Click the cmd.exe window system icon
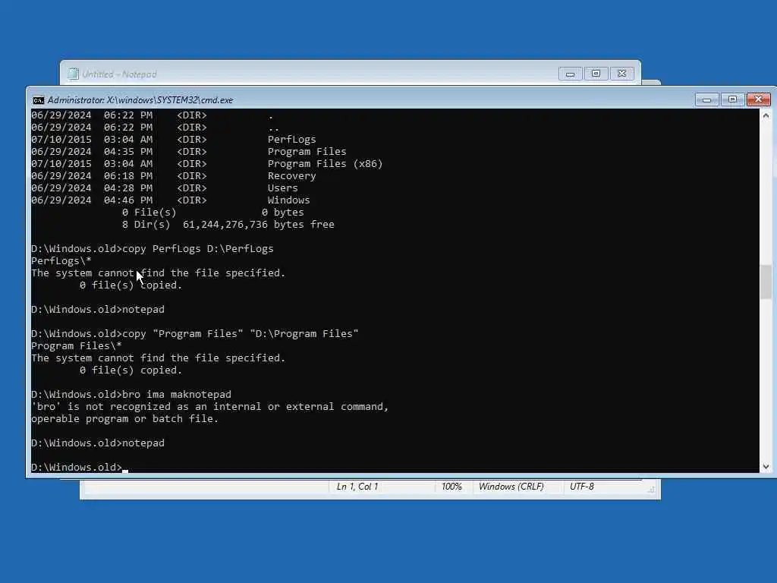The image size is (777, 583). (38, 100)
